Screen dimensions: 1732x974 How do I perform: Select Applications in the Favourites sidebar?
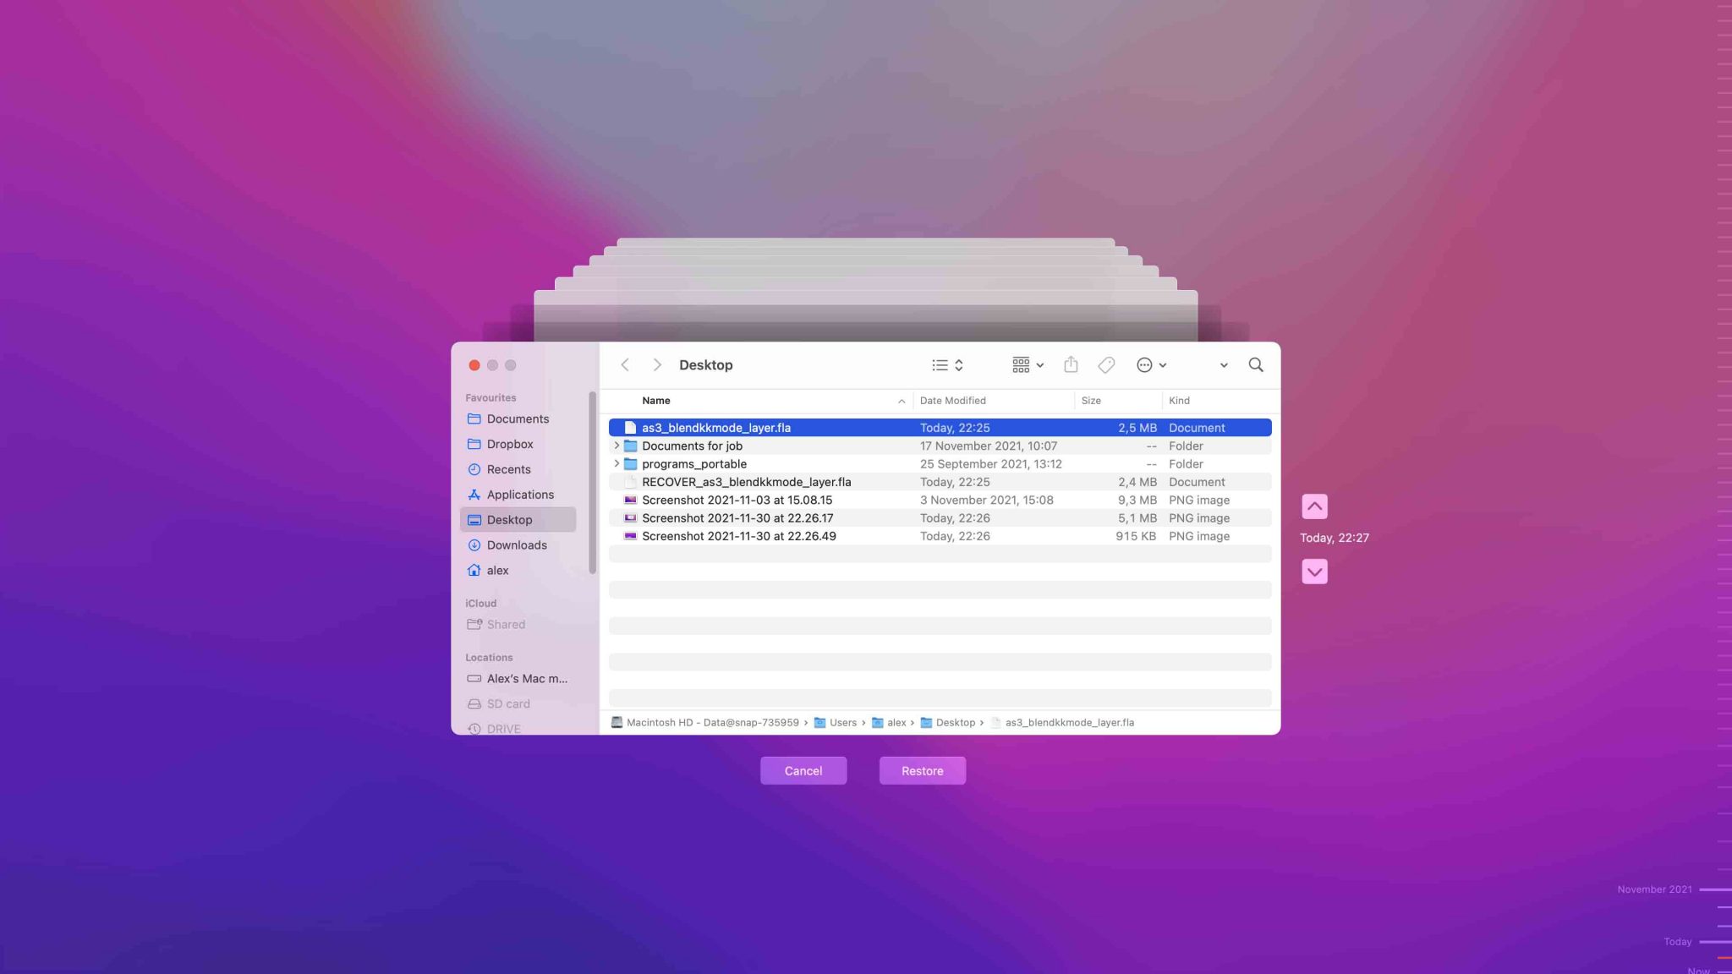pyautogui.click(x=520, y=495)
